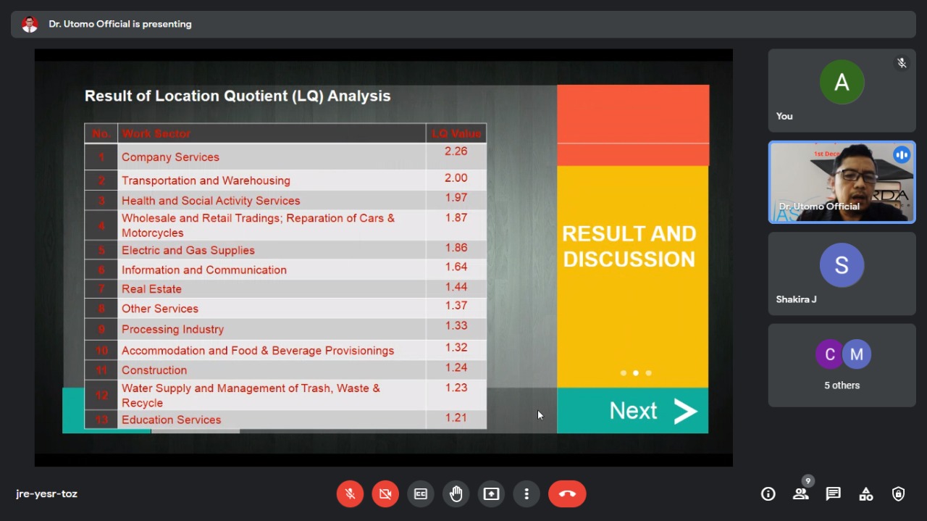Viewport: 927px width, 521px height.
Task: Open more options three-dot menu
Action: pos(527,494)
